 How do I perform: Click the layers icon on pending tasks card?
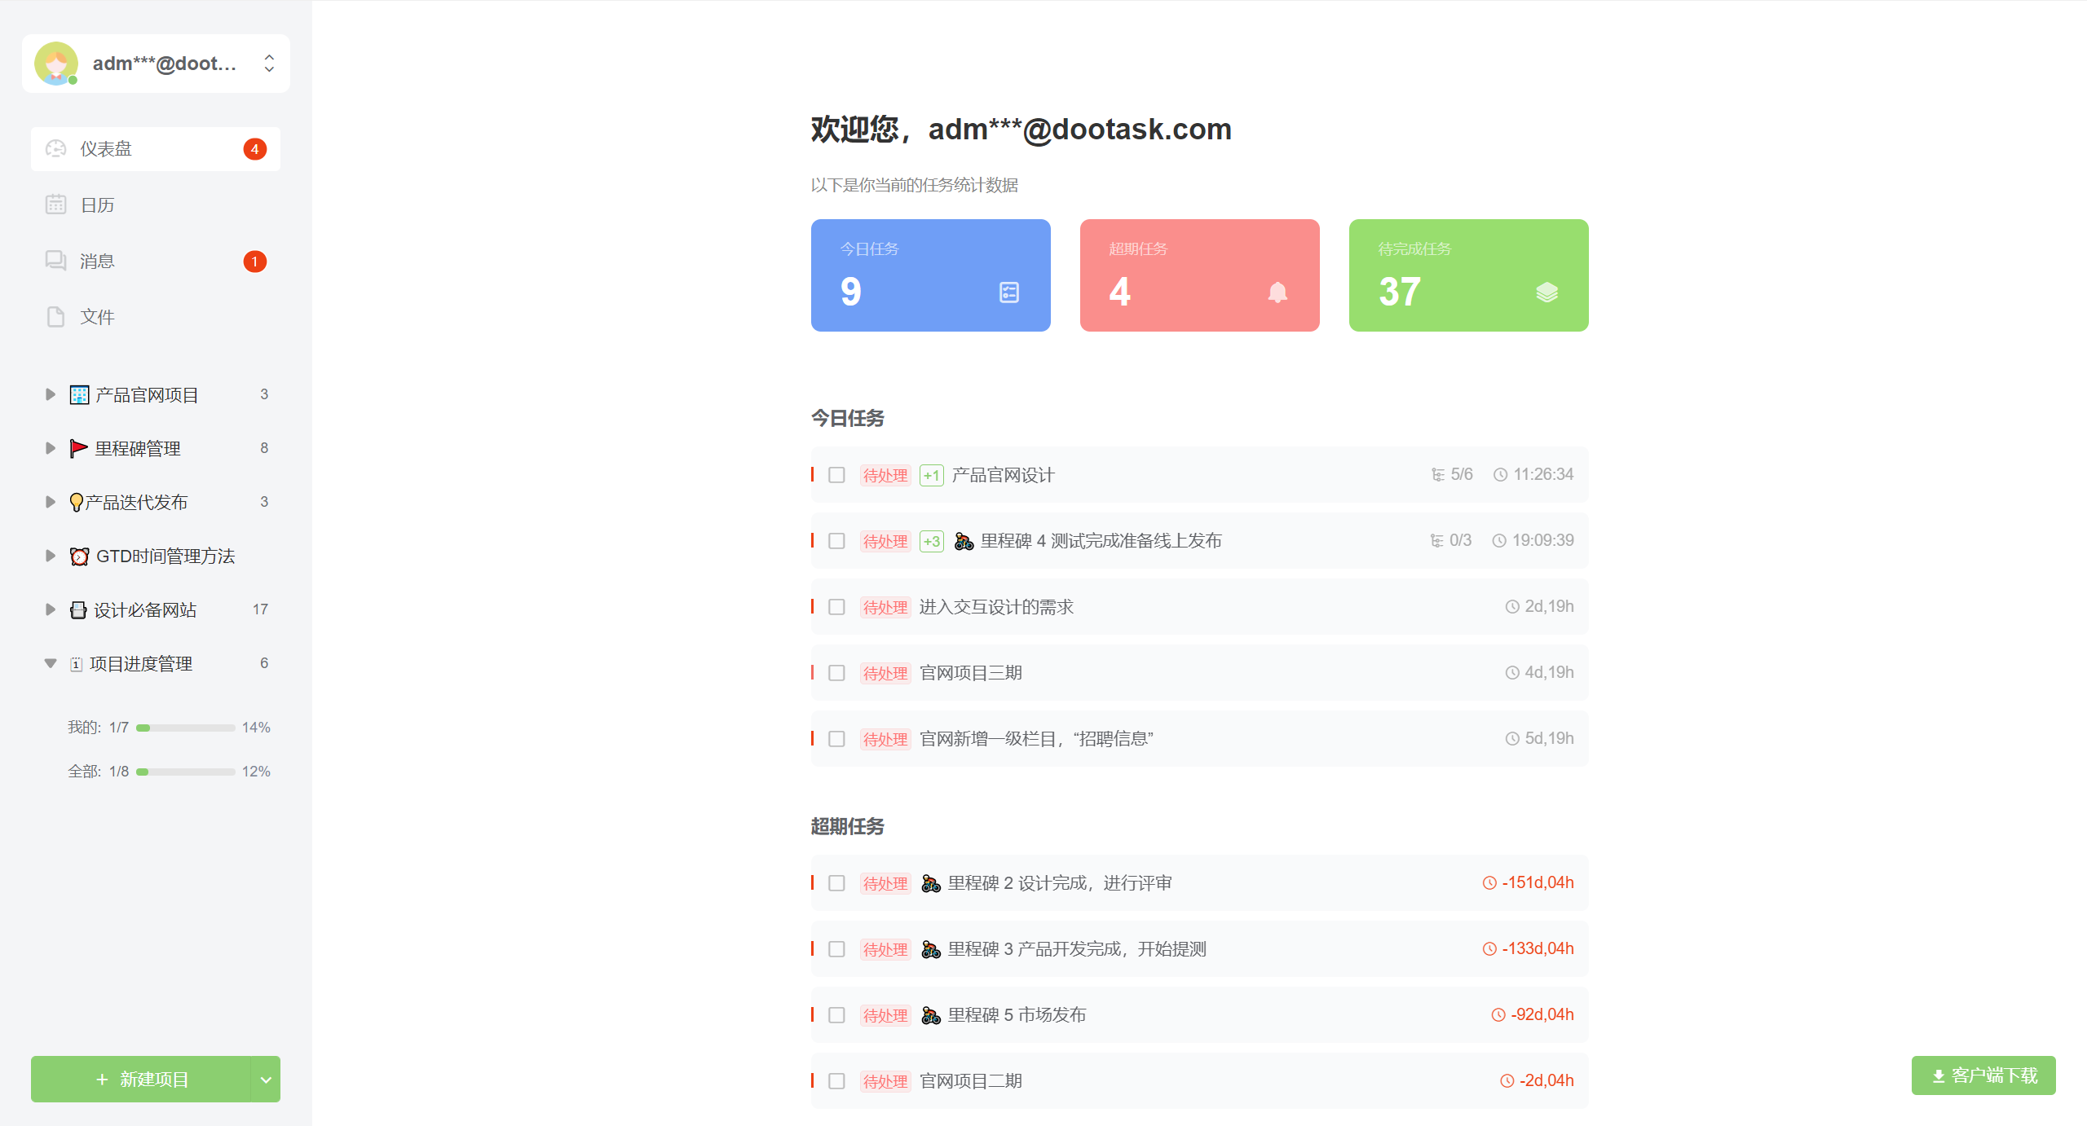tap(1546, 292)
